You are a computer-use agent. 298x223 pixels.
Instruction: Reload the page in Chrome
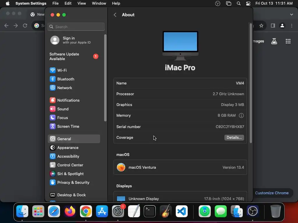tap(25, 26)
